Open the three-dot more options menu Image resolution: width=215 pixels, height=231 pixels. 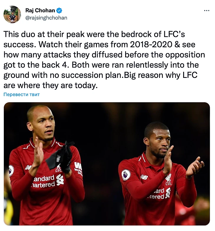pos(206,11)
